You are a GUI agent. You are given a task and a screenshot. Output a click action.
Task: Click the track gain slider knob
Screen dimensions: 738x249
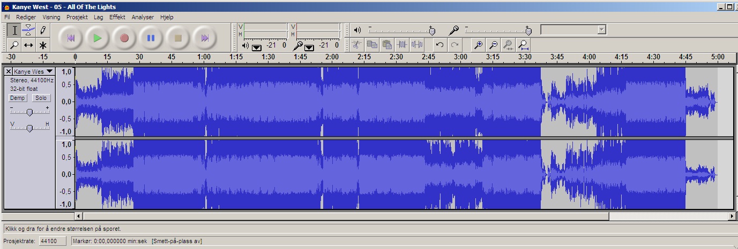tap(30, 112)
